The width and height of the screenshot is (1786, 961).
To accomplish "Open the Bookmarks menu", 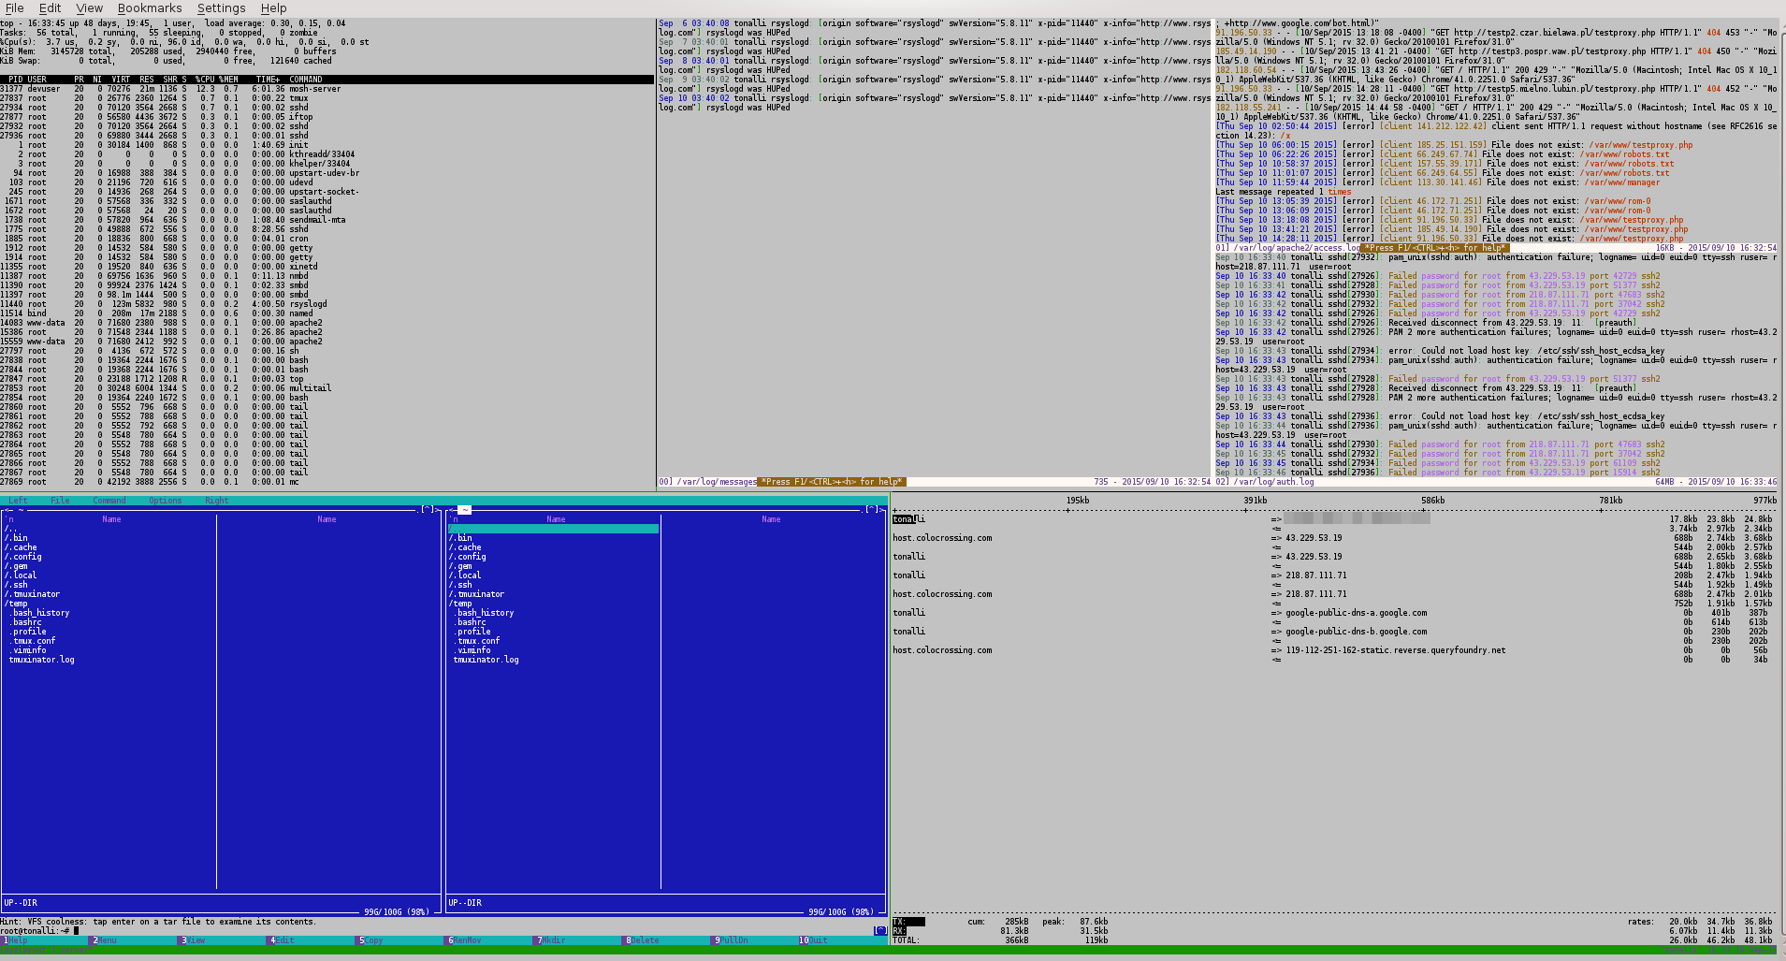I will [x=150, y=8].
